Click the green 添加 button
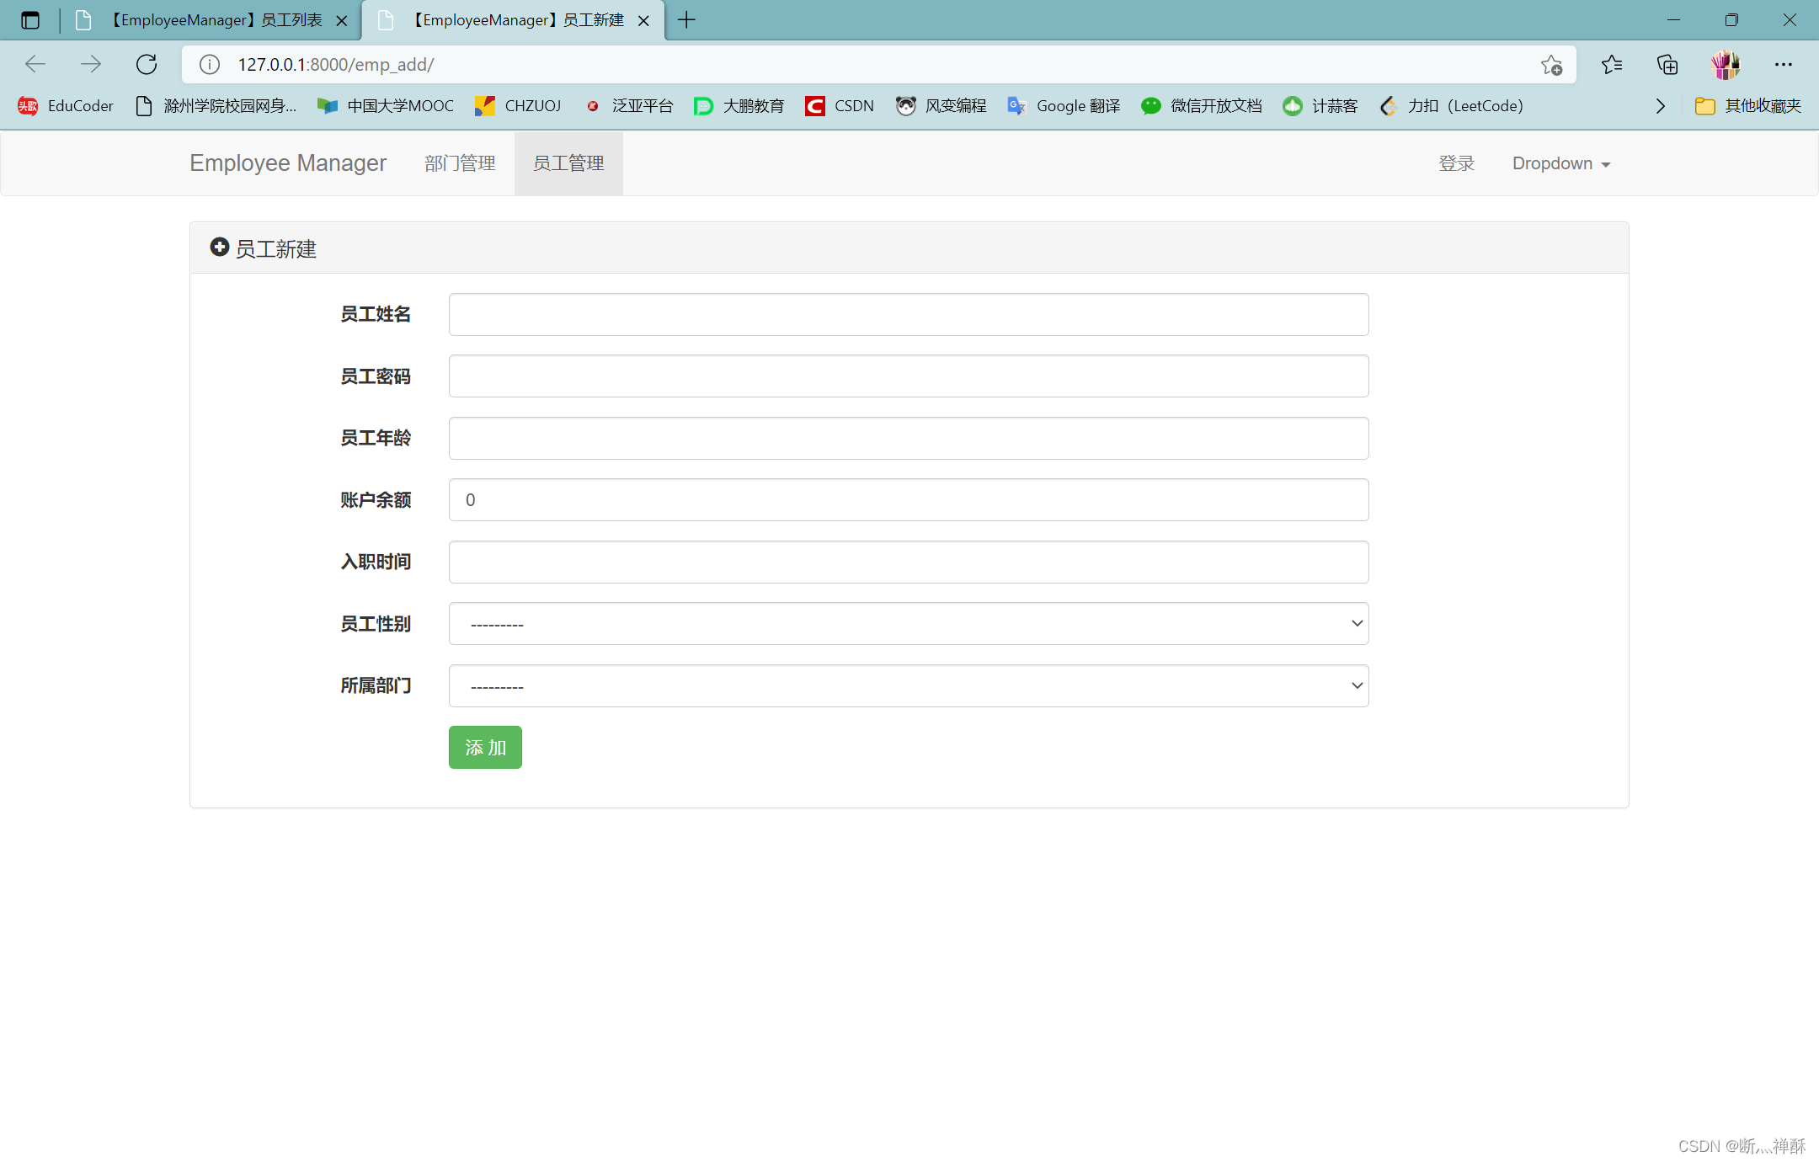 point(485,748)
